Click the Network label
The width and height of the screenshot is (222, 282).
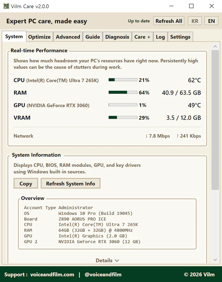[24, 136]
